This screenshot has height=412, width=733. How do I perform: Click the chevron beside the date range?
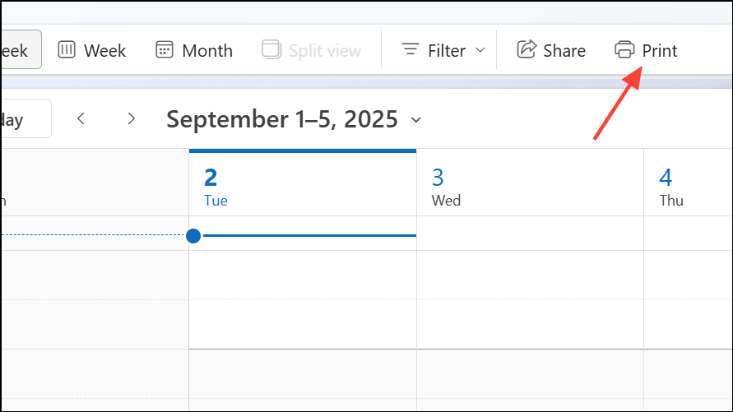pos(416,120)
